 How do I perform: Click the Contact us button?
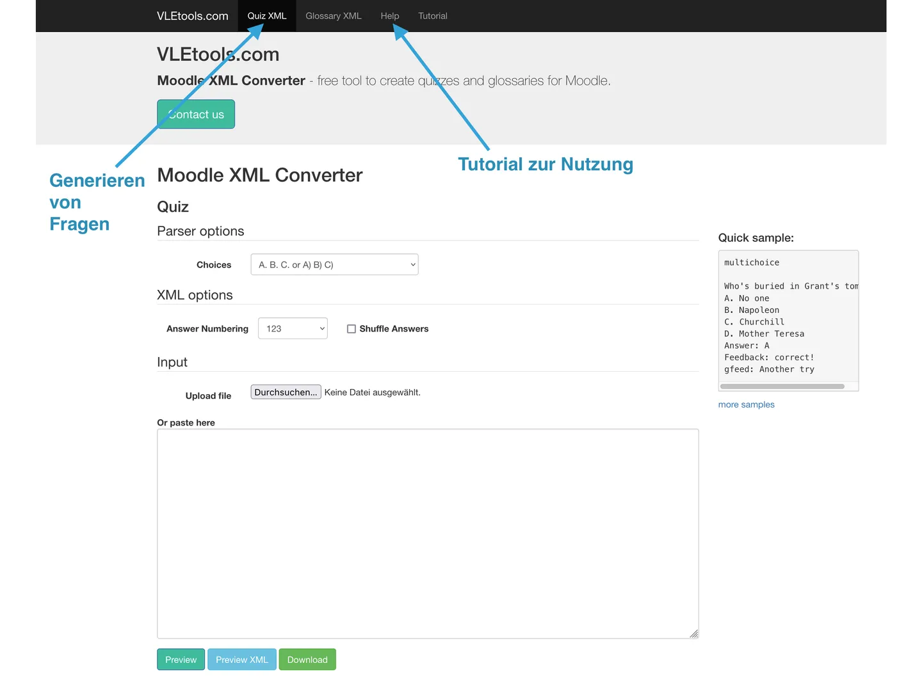coord(196,114)
